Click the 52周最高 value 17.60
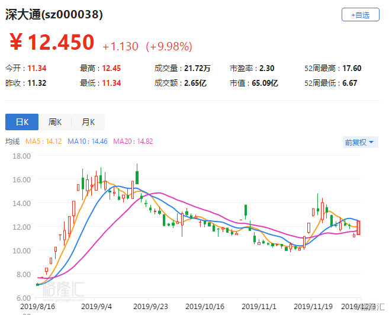 click(352, 68)
